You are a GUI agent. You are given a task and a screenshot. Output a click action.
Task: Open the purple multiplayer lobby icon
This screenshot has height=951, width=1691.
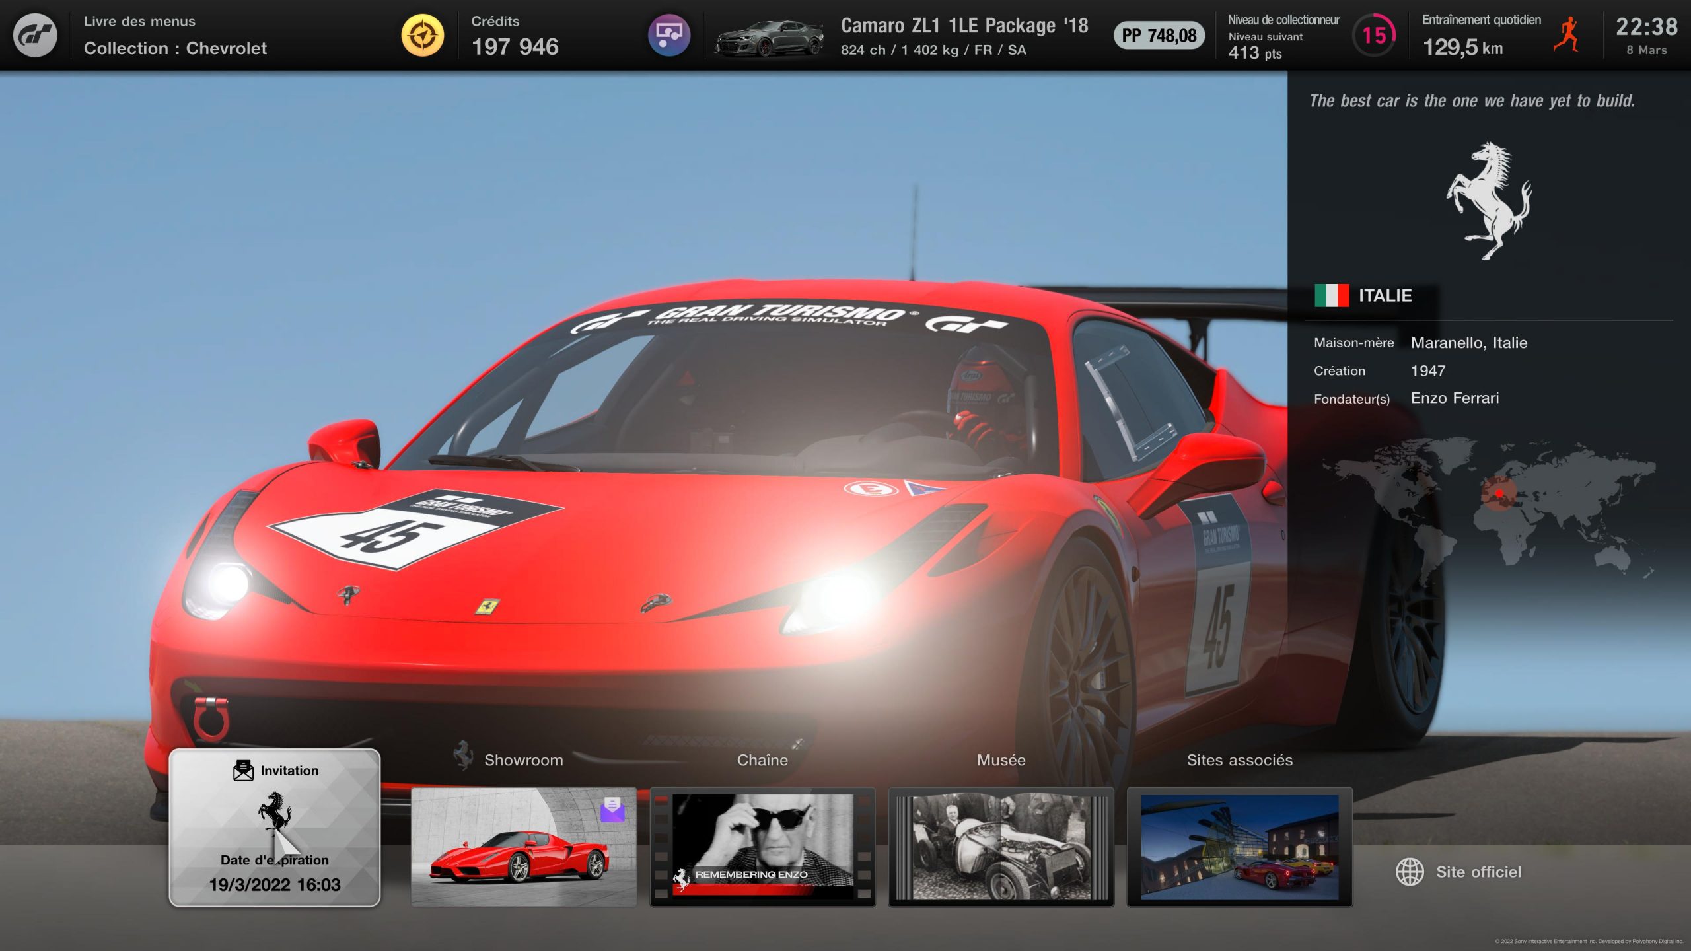668,35
